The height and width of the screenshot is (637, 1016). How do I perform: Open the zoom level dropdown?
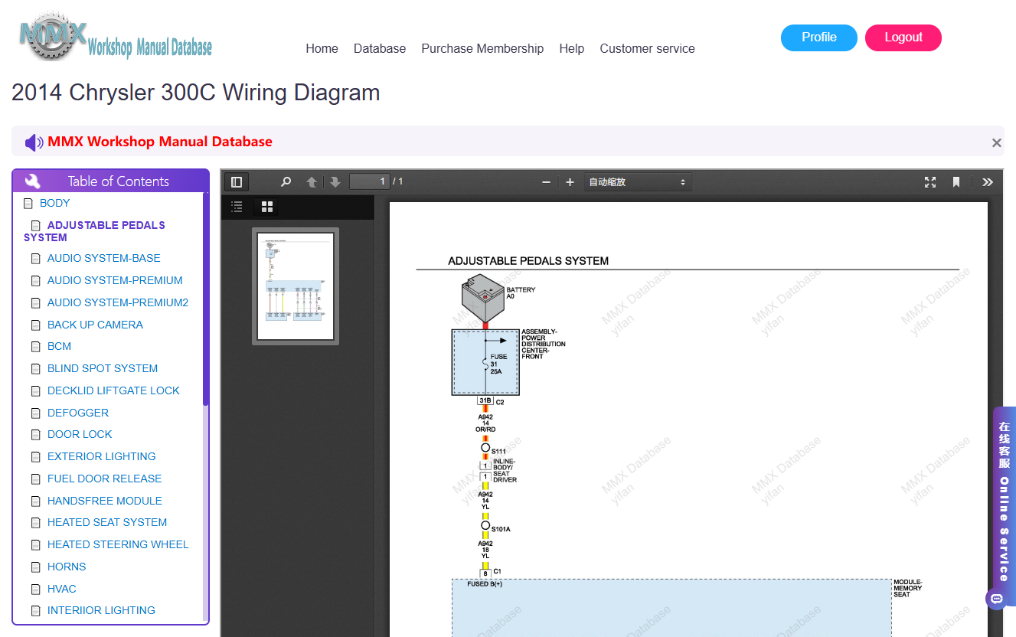pyautogui.click(x=638, y=181)
